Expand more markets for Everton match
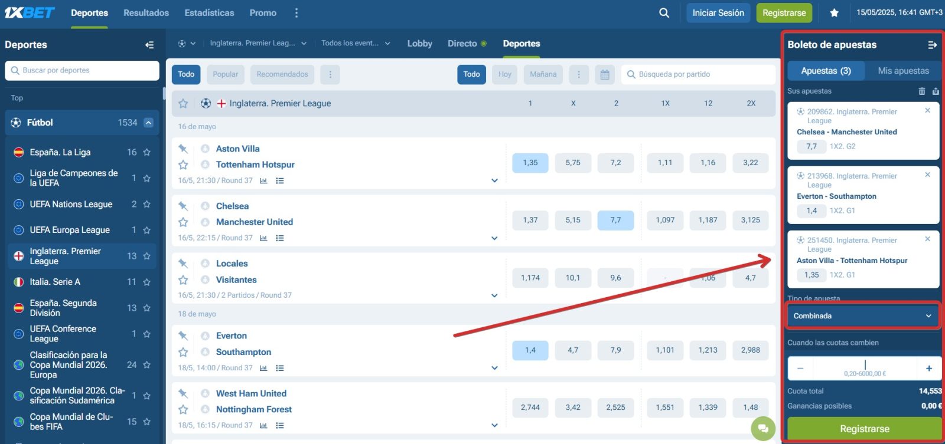The height and width of the screenshot is (444, 945). (494, 368)
